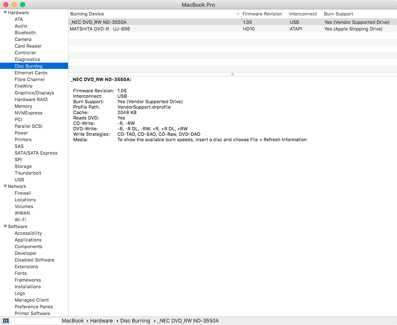The image size is (397, 325).
Task: Show Graphics/Displays information
Action: (34, 93)
